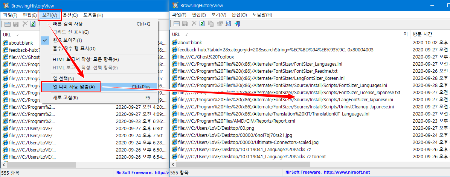Click the IE icon beside the FontSizer_Readme.txt row
The image size is (450, 177).
(174, 71)
